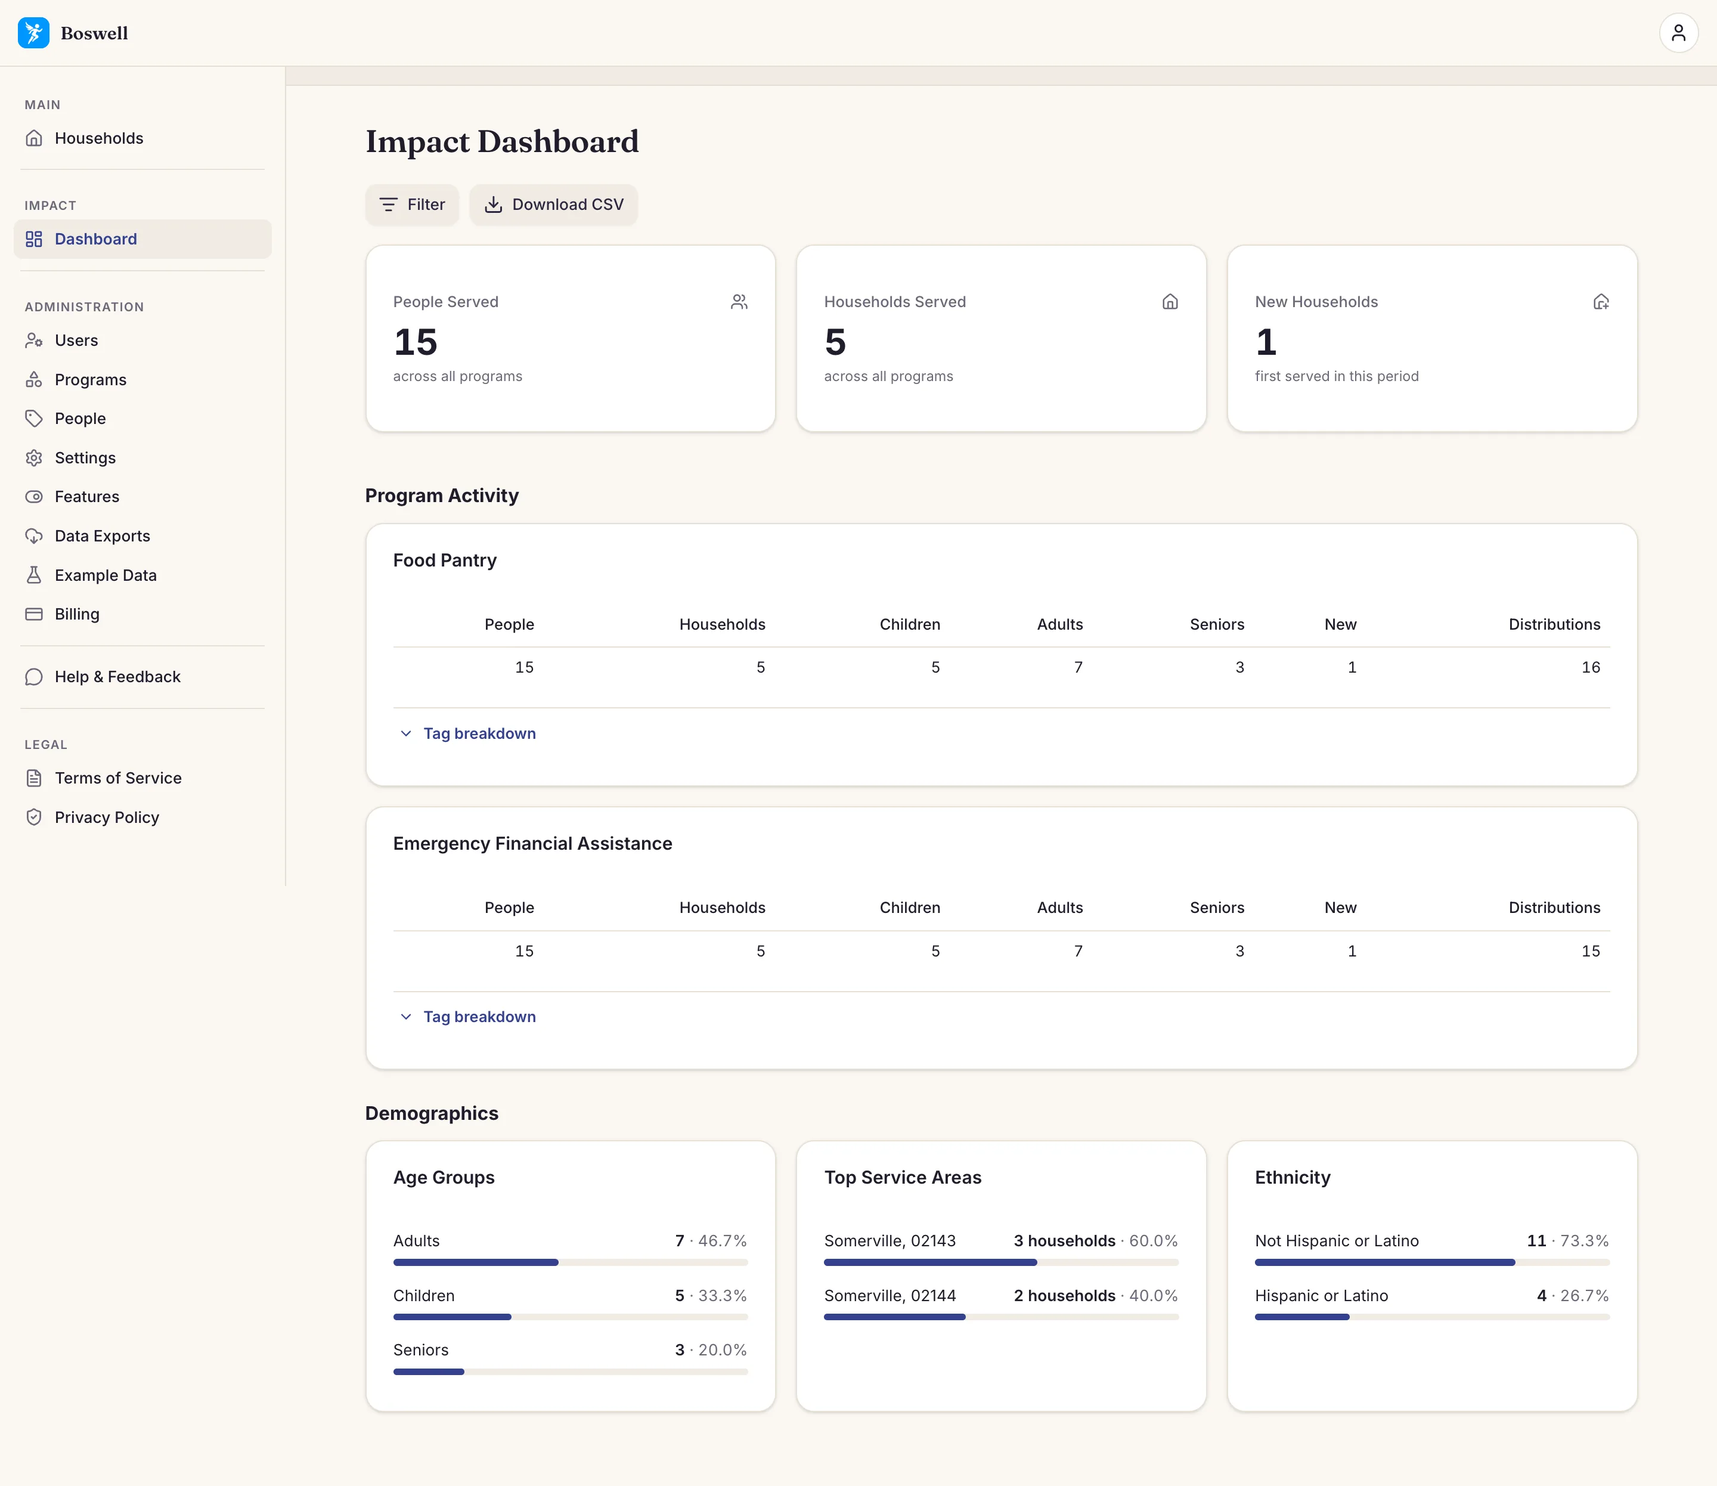The image size is (1717, 1486).
Task: Click the Top Service Areas card title
Action: pyautogui.click(x=903, y=1178)
